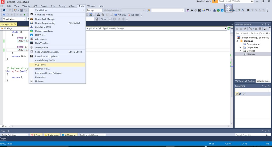Collapse the blinkingC project node

coord(237,41)
